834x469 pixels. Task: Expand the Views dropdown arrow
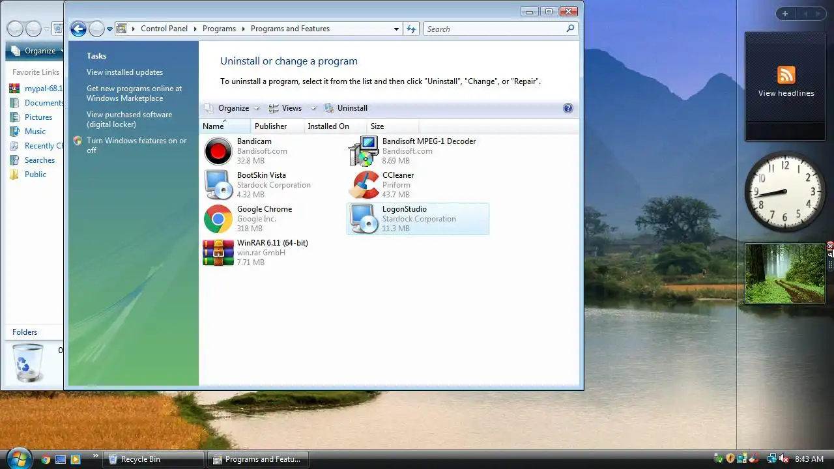313,108
